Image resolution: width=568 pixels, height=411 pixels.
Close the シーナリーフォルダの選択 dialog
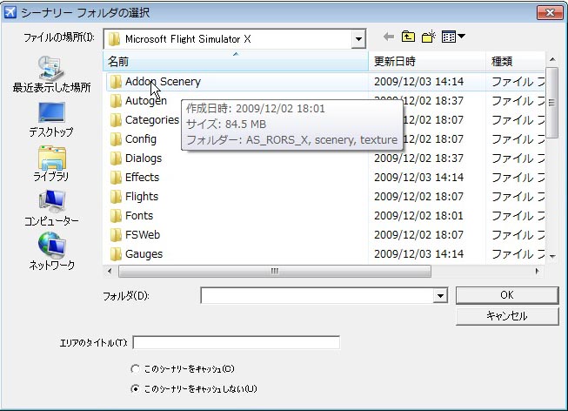[550, 13]
